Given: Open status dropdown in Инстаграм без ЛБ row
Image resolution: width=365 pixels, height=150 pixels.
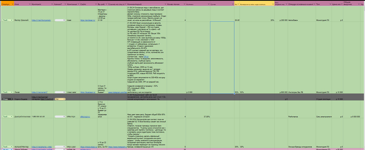Looking at the screenshot, I should click(12, 92).
